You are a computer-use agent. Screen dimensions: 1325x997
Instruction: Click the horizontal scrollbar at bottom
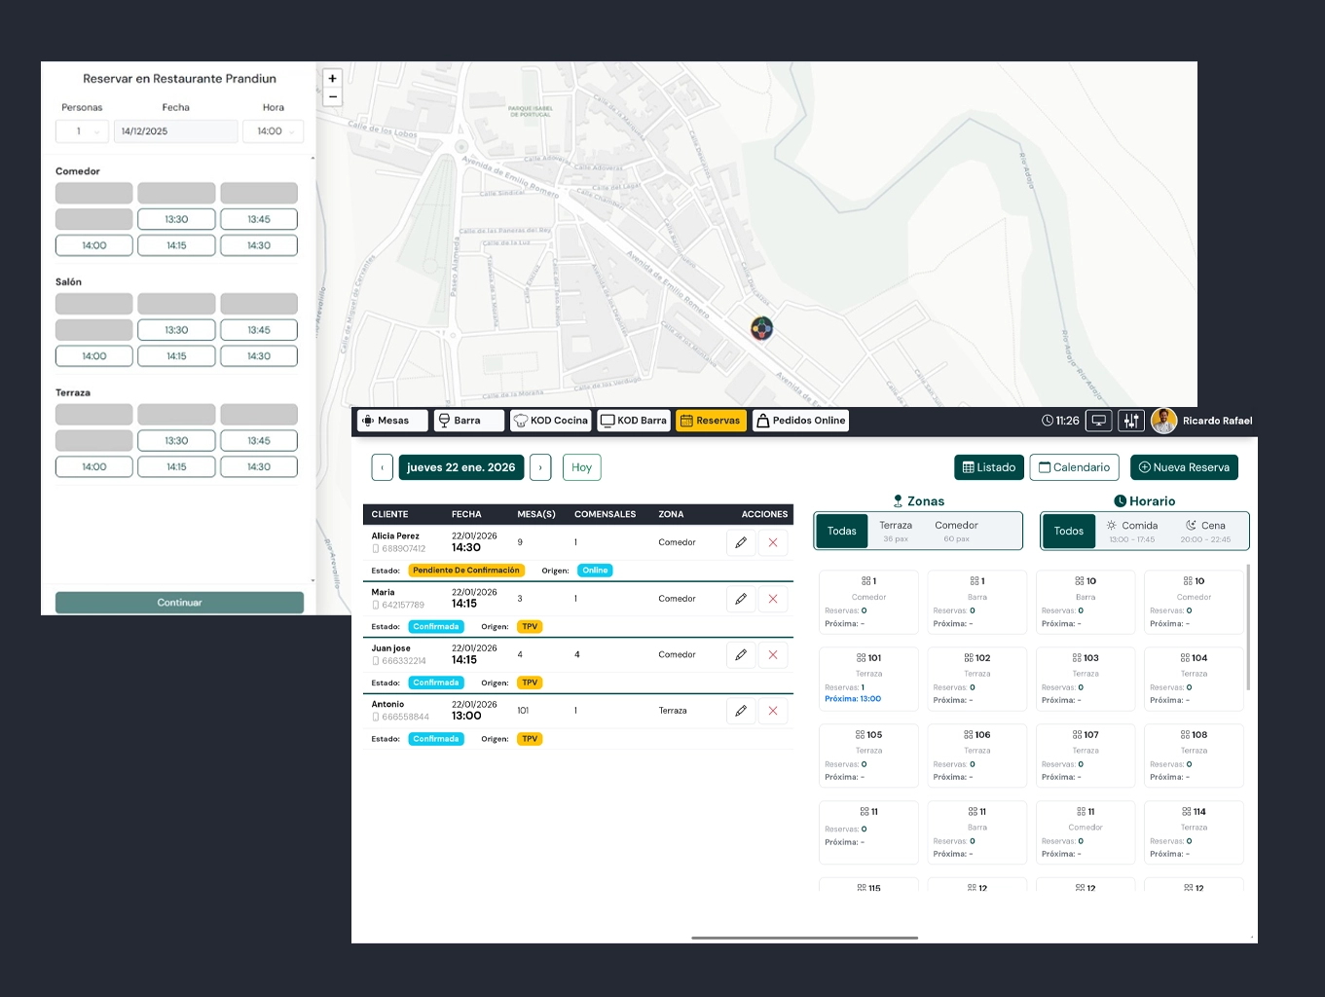804,938
